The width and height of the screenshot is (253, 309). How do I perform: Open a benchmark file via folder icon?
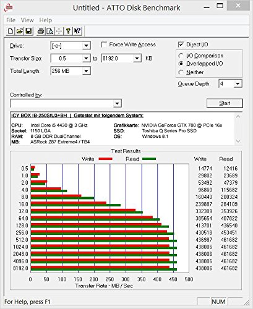click(20, 31)
